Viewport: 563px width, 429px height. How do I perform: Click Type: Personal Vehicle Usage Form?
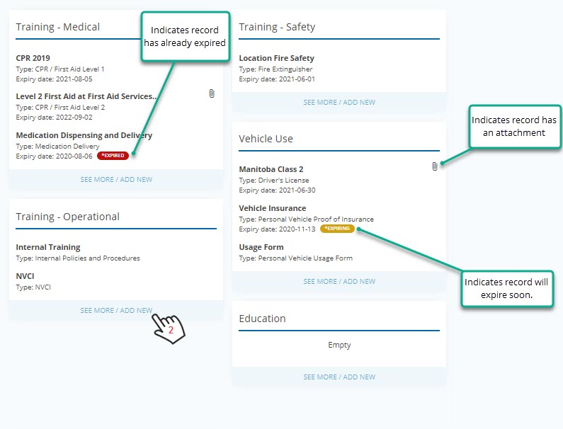coord(296,258)
